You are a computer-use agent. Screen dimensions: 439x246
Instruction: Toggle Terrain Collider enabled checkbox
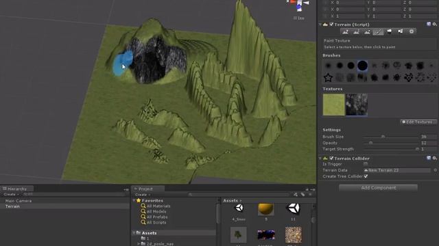[331, 158]
